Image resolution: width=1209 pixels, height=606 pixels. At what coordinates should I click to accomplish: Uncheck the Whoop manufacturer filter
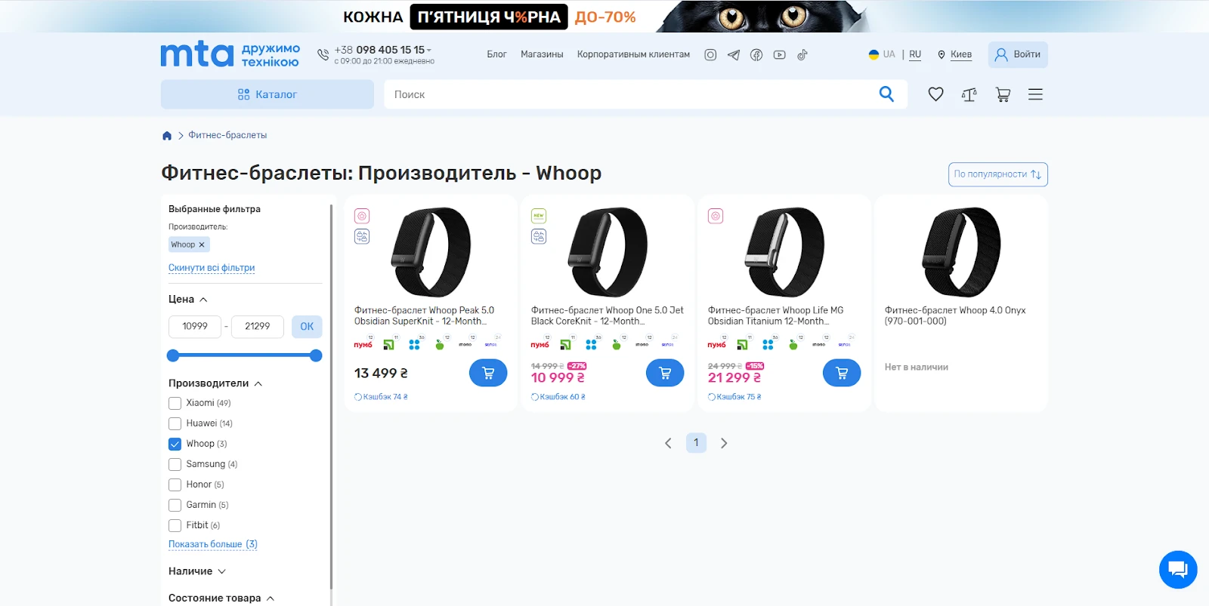click(175, 444)
